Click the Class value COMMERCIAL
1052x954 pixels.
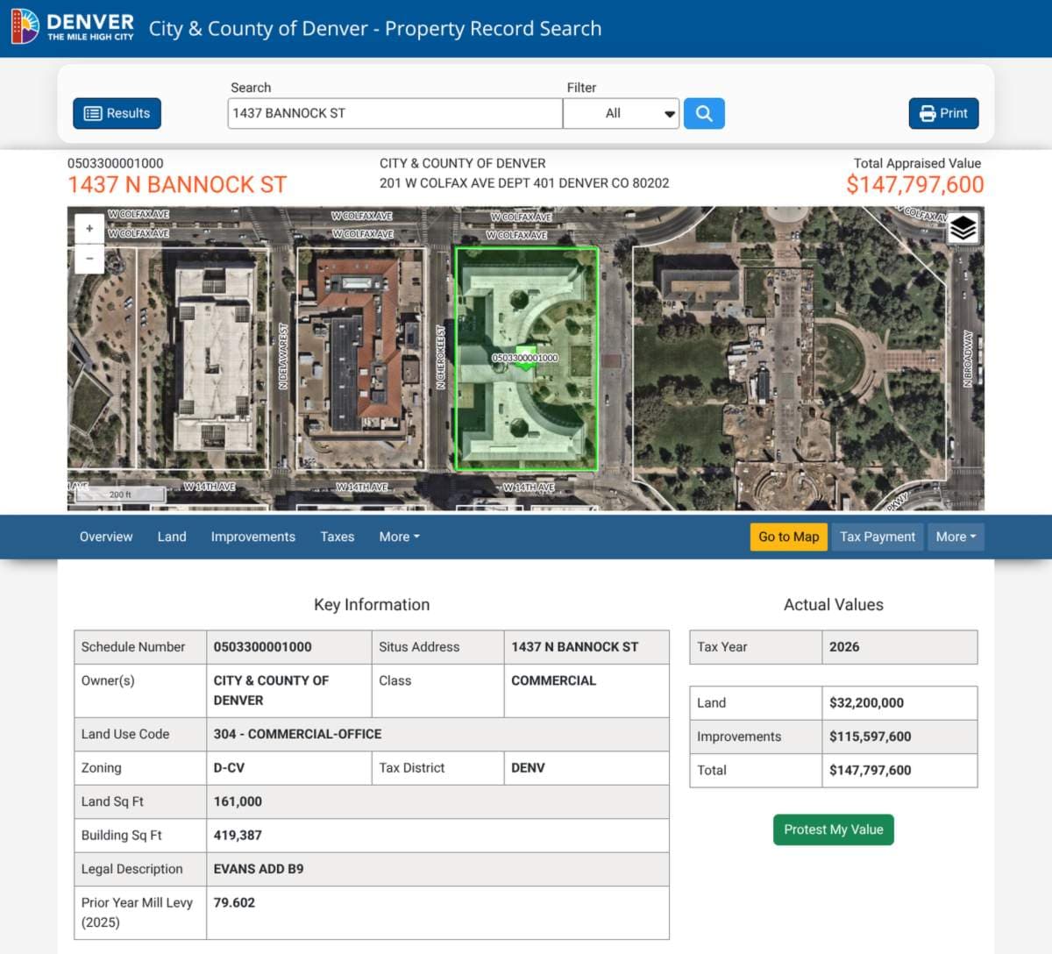tap(553, 680)
